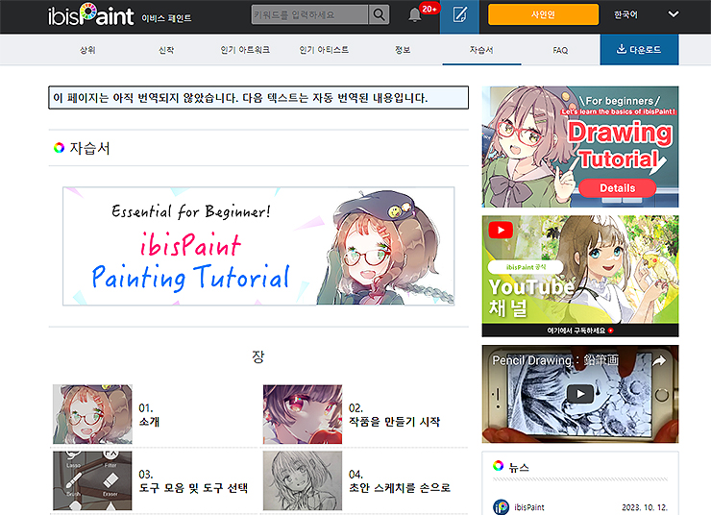Go to the 신작 tab
711x515 pixels.
[166, 50]
